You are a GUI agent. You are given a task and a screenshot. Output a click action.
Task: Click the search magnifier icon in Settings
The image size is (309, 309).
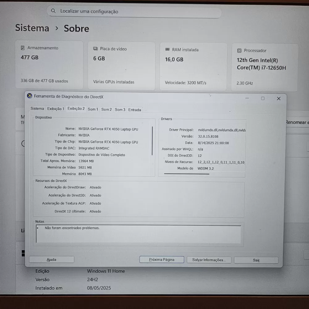53,11
